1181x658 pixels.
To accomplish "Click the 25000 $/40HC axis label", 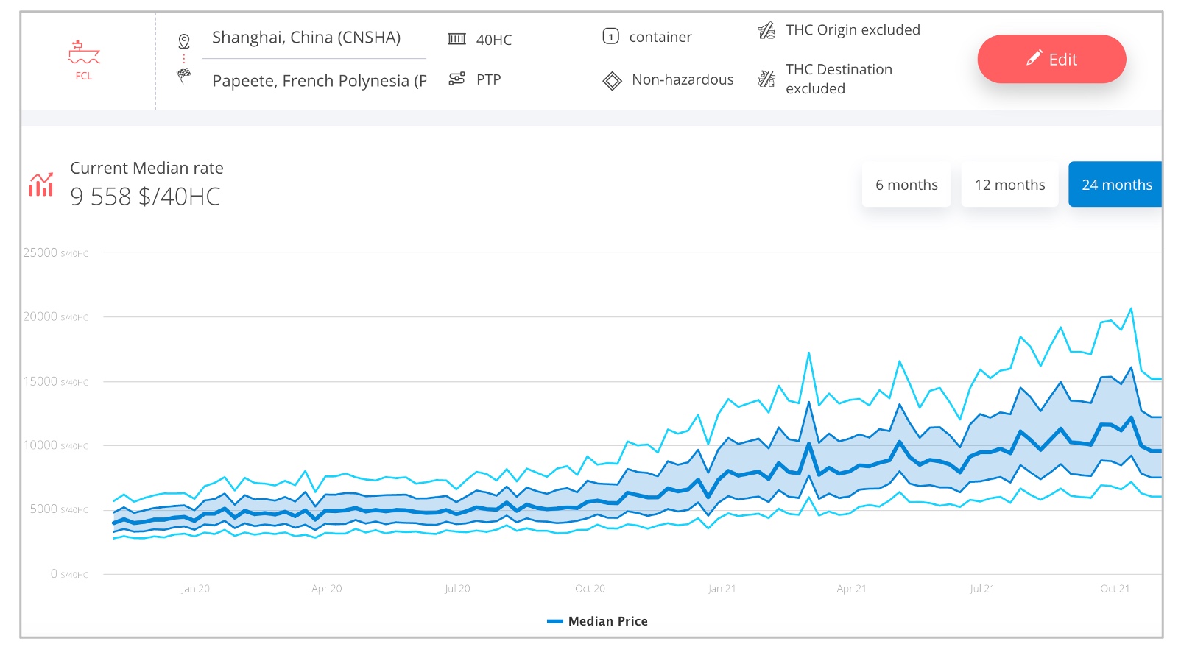I will [x=55, y=252].
